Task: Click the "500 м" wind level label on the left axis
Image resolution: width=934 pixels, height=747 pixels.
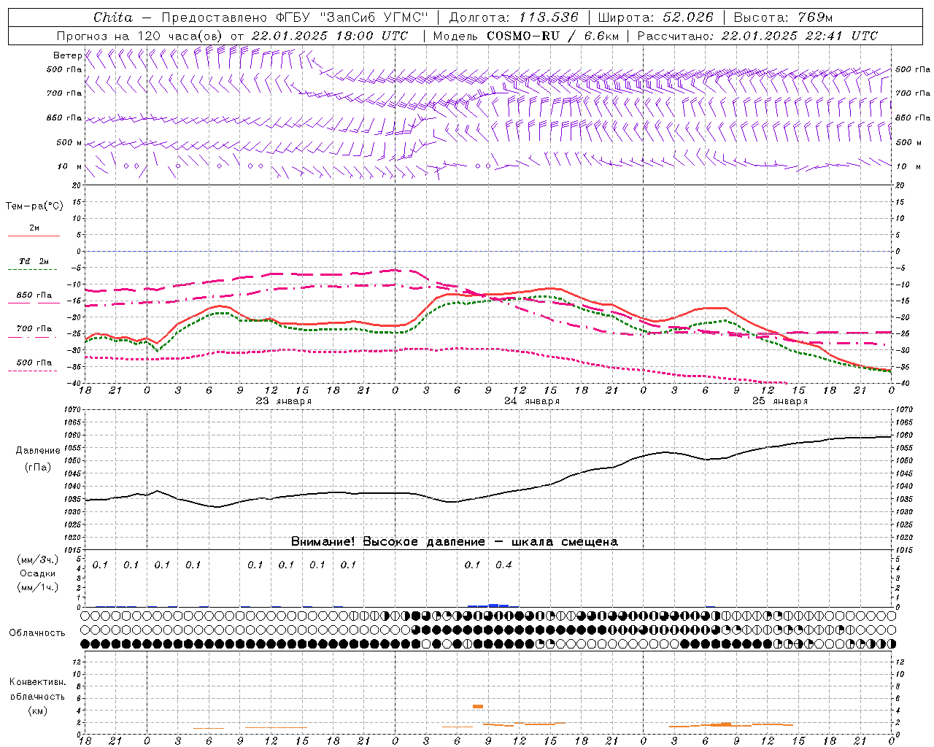Action: tap(69, 142)
